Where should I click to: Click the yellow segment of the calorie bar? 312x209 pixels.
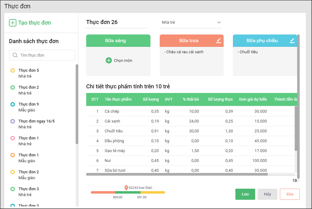coord(153,192)
